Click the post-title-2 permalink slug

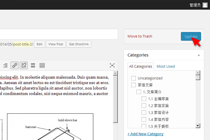(x=23, y=44)
